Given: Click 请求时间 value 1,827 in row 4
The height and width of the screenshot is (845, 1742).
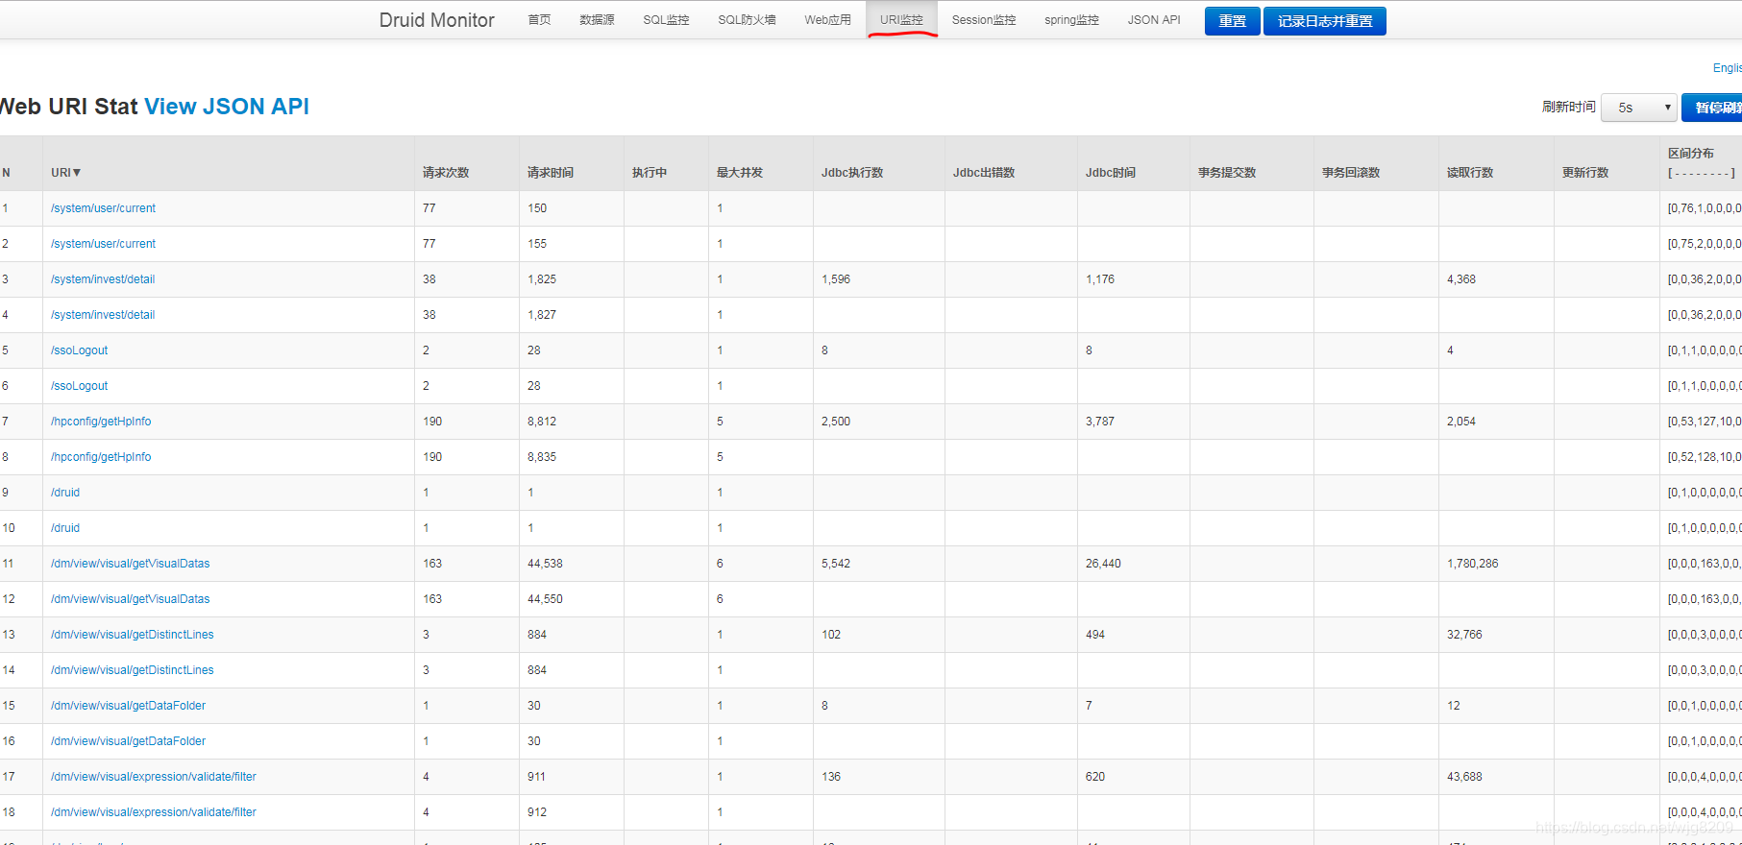Looking at the screenshot, I should point(542,315).
